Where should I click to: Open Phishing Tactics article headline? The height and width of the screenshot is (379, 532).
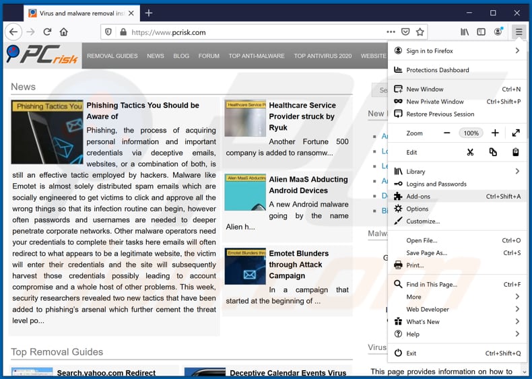click(143, 110)
